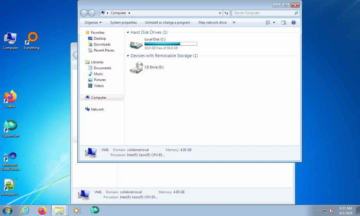Click Memory 4.00 GB in front details pane
The width and height of the screenshot is (360, 216).
(x=179, y=150)
